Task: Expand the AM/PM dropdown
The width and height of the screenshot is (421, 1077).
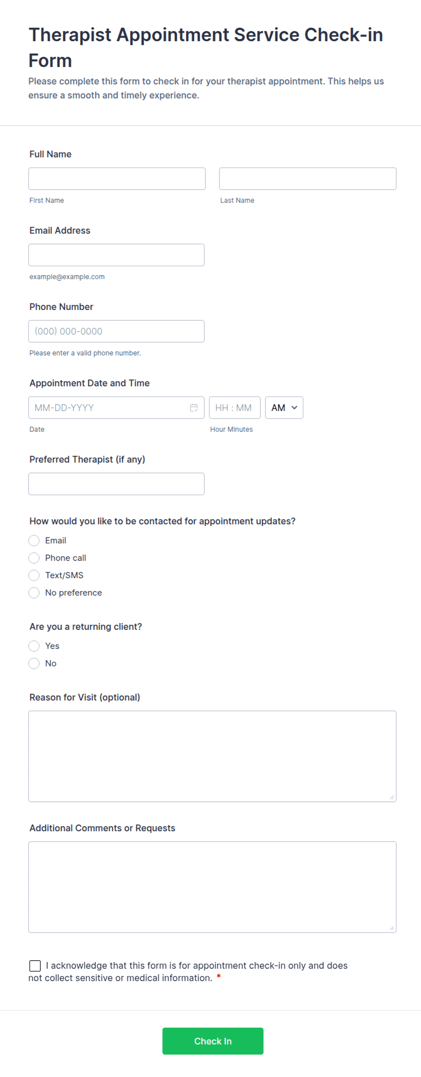Action: [284, 408]
